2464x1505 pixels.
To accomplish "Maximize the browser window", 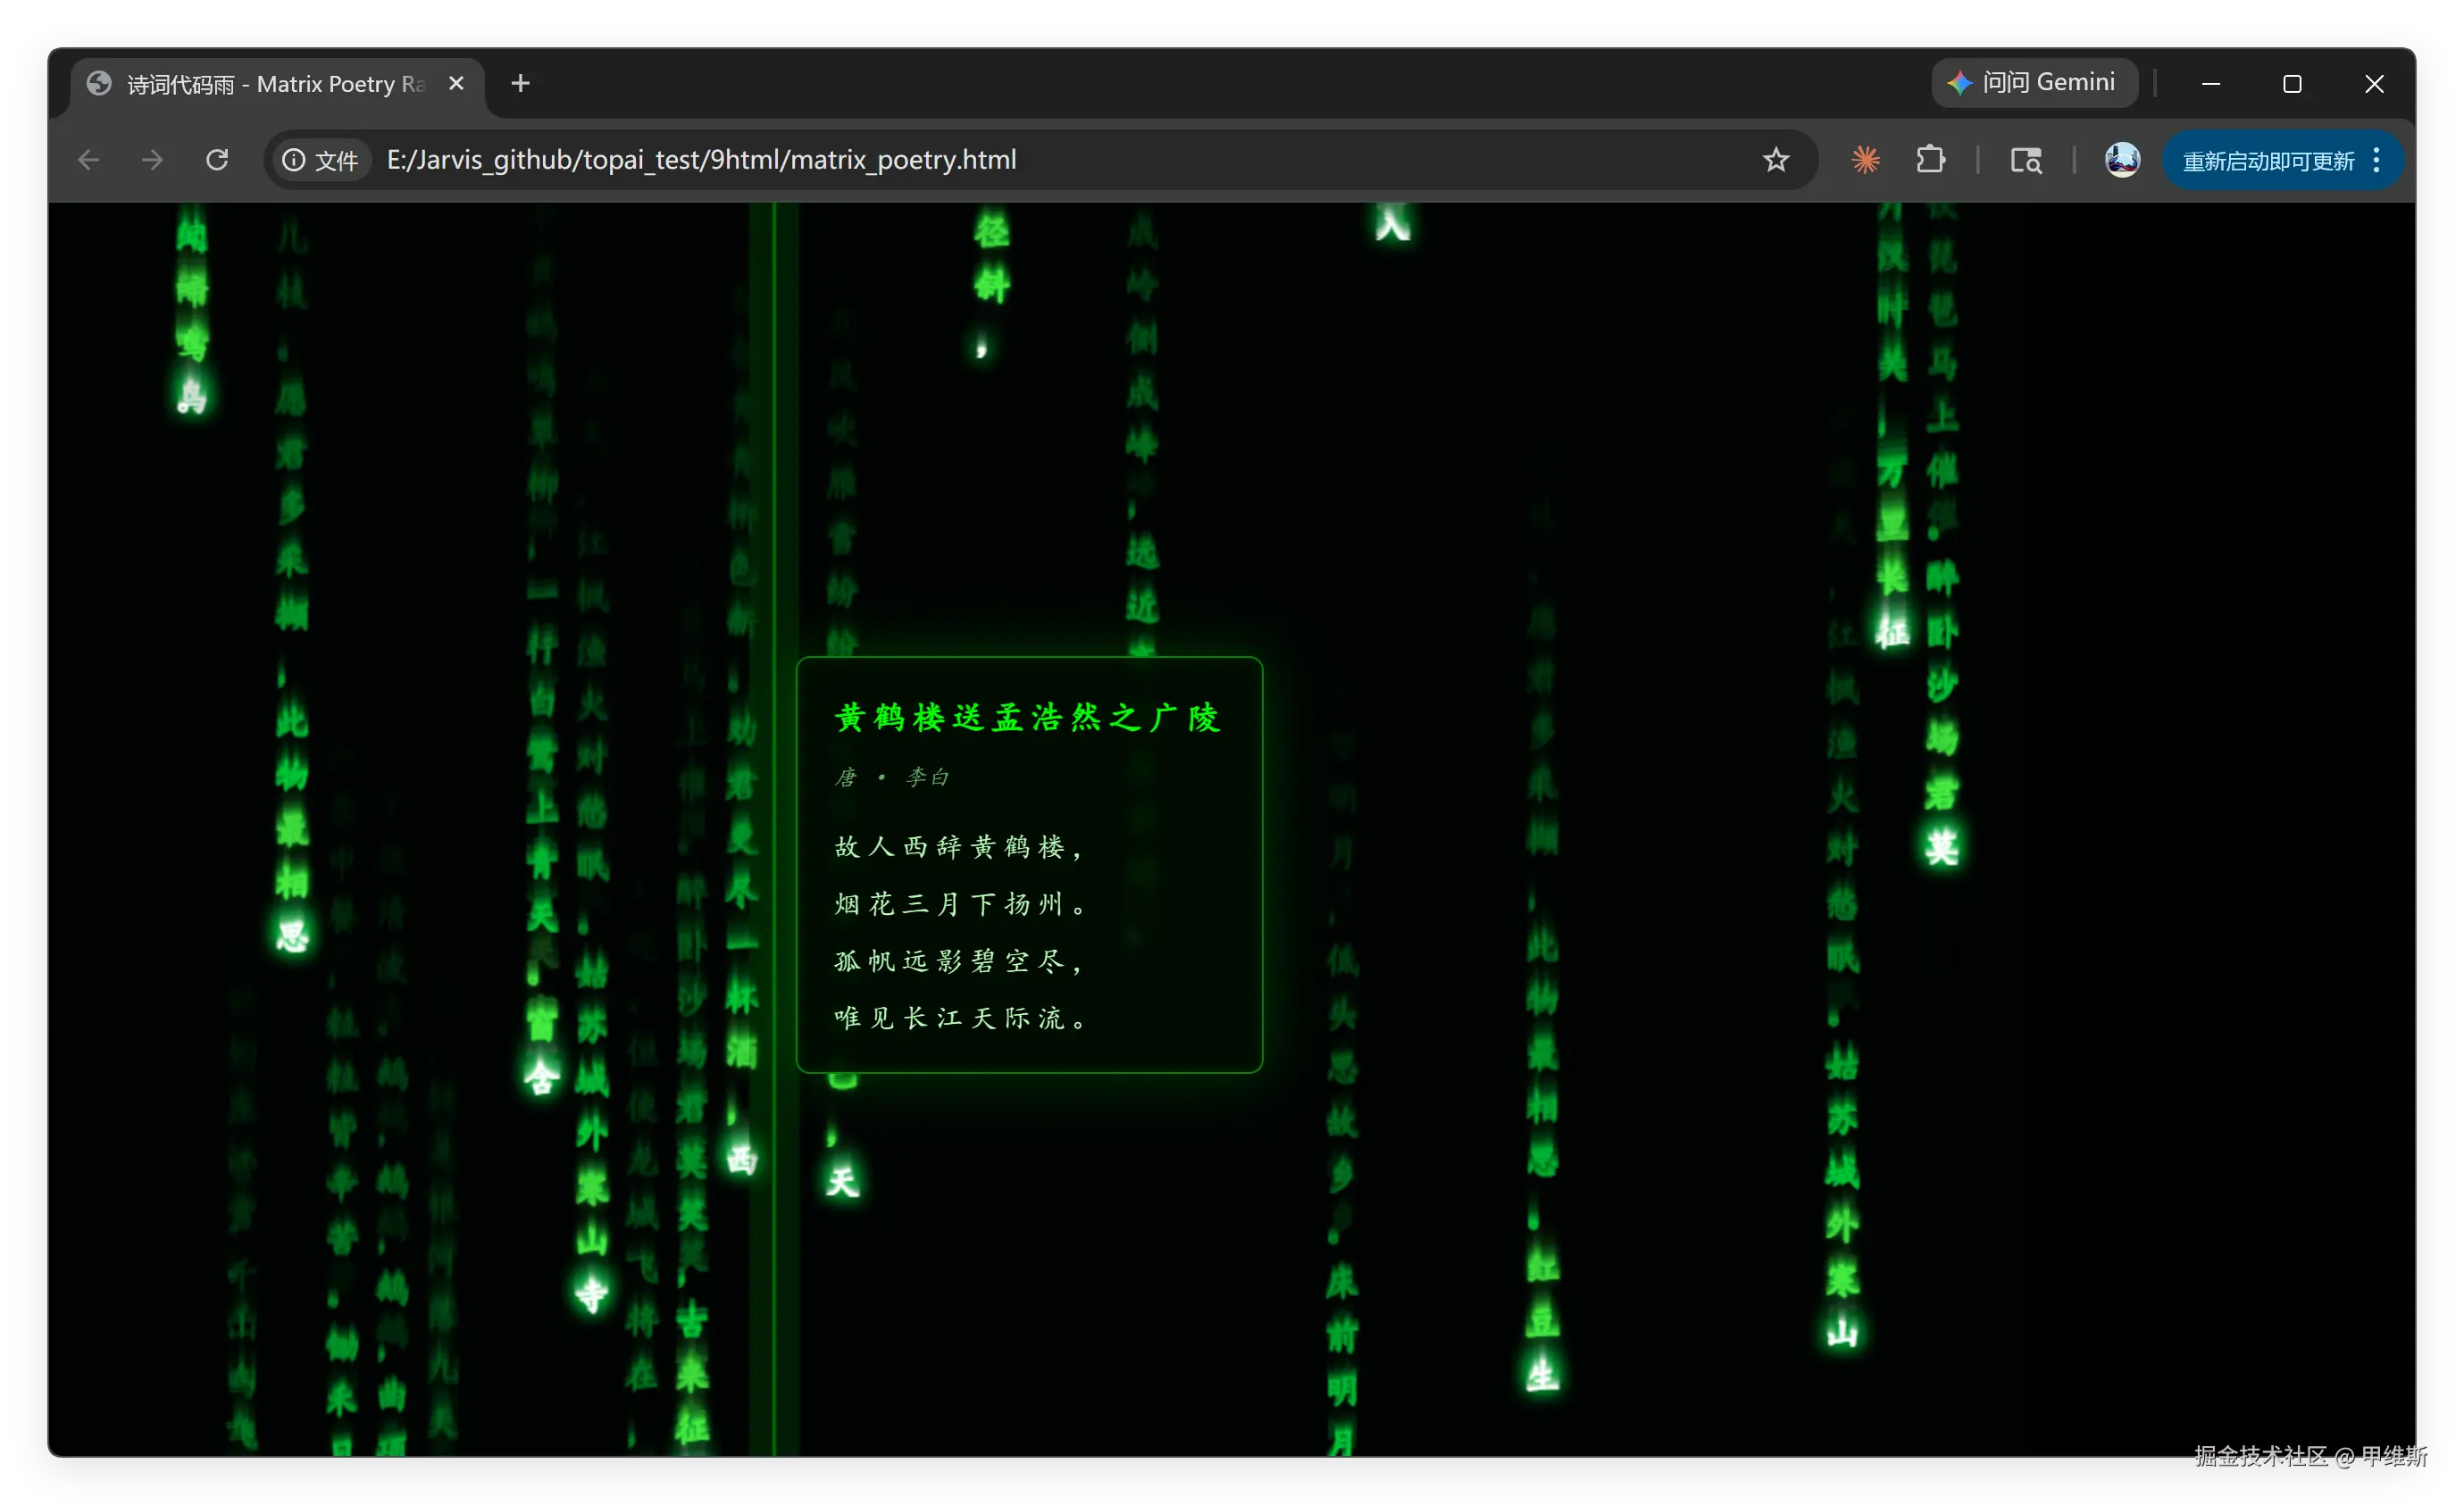I will pos(2292,84).
